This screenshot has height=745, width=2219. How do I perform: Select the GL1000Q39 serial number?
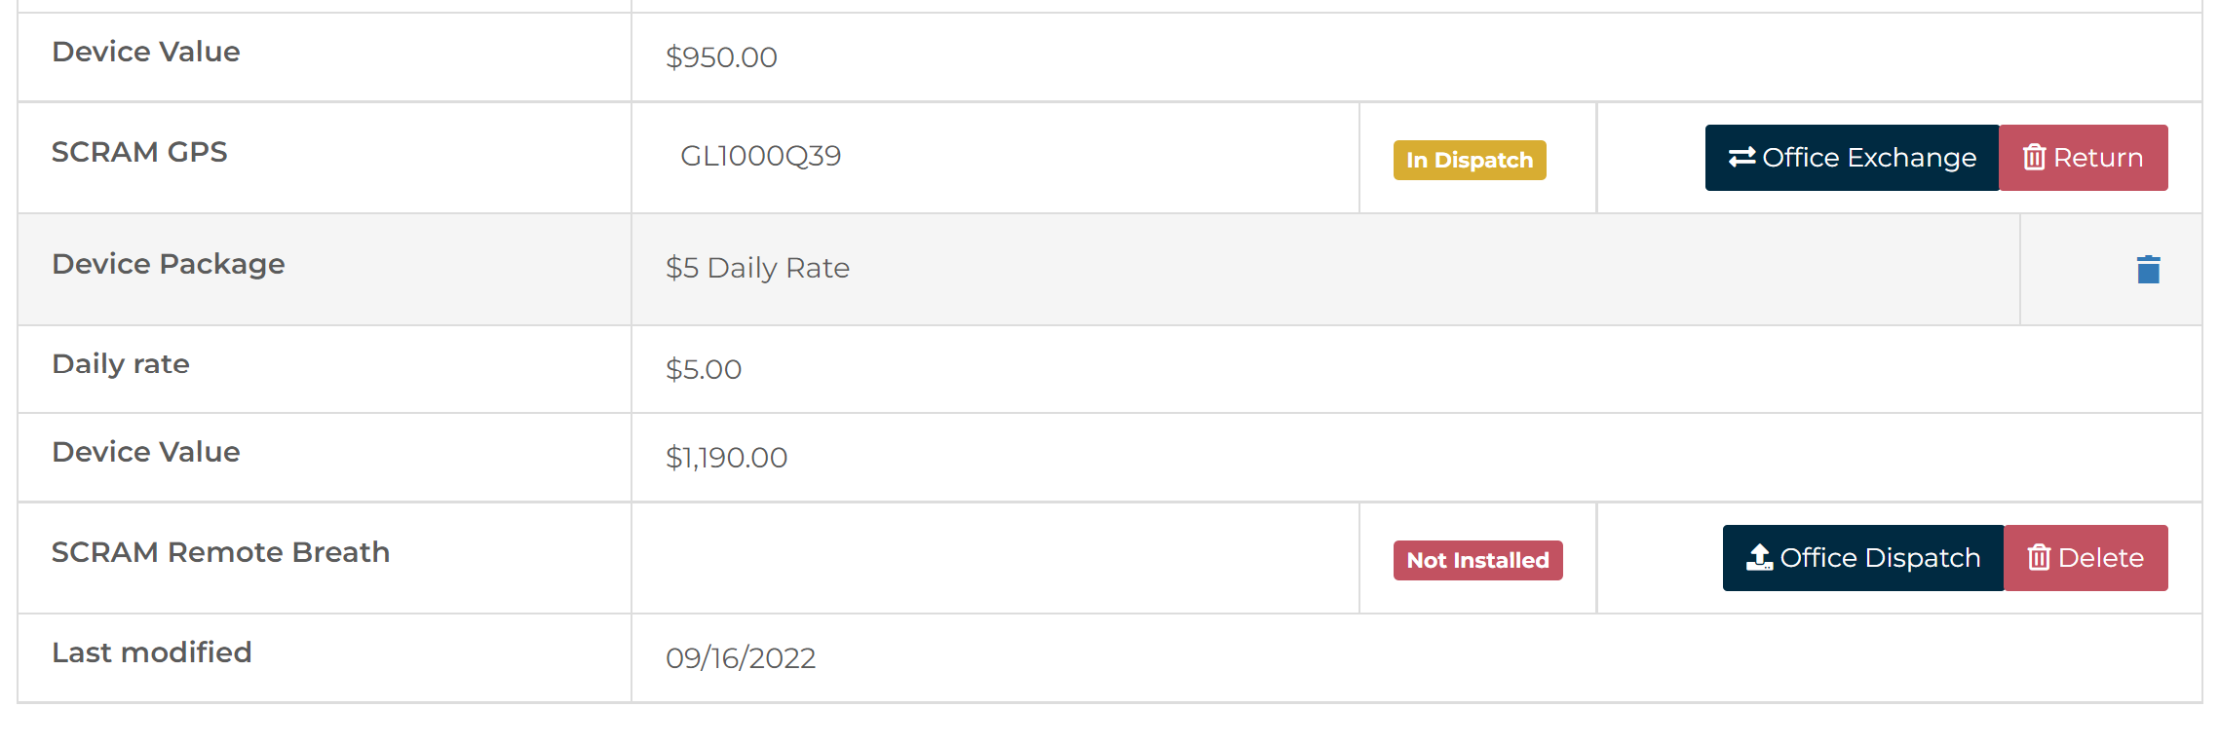pos(760,156)
